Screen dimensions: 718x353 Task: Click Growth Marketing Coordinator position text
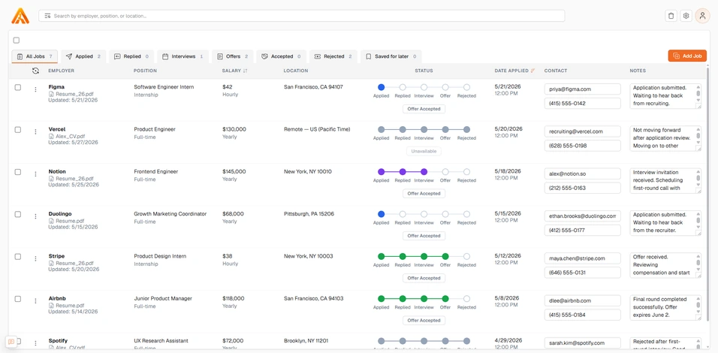click(170, 214)
